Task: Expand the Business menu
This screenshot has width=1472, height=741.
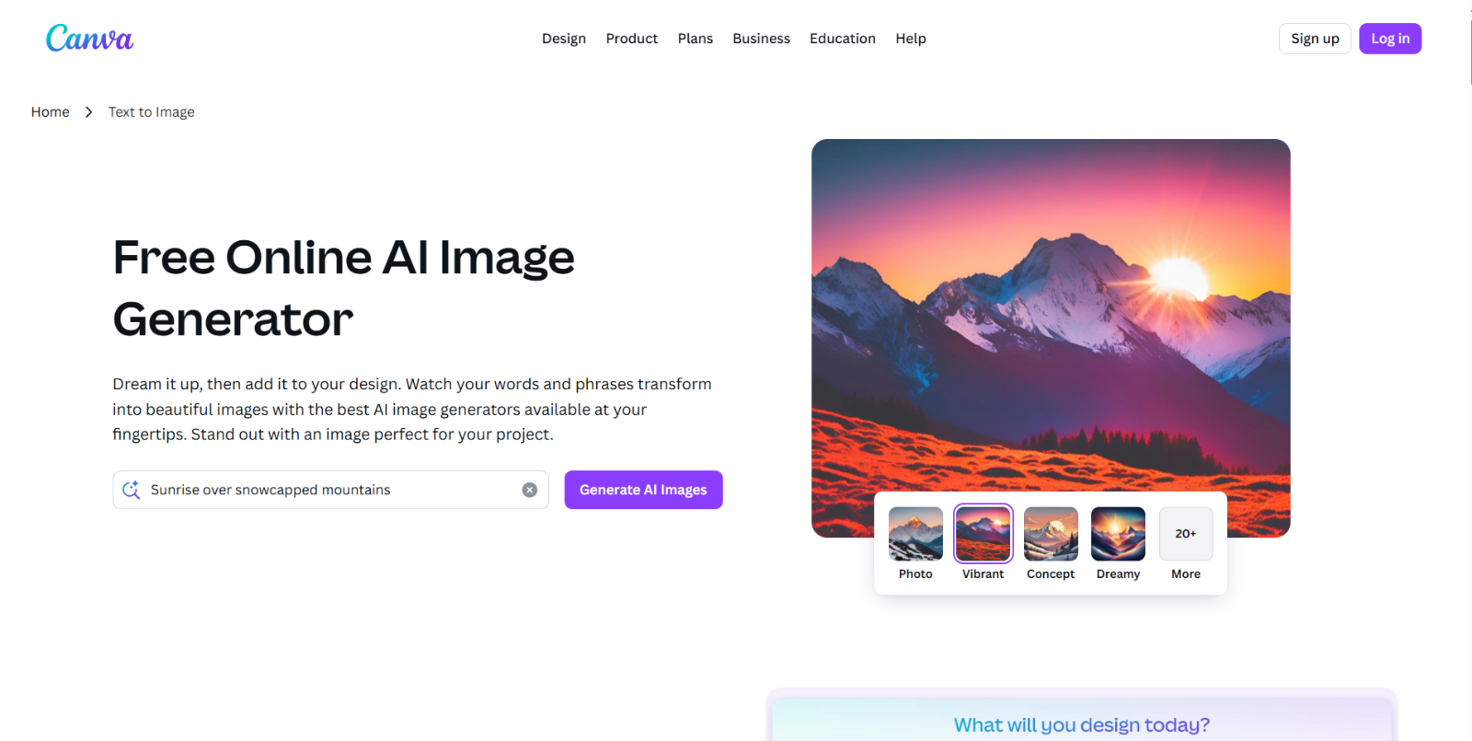Action: click(x=762, y=39)
